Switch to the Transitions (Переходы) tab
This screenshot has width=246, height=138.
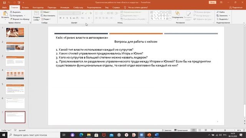pos(52,8)
